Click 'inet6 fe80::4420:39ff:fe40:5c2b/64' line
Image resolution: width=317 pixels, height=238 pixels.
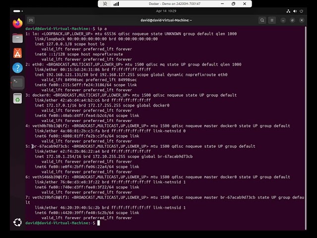87,213
